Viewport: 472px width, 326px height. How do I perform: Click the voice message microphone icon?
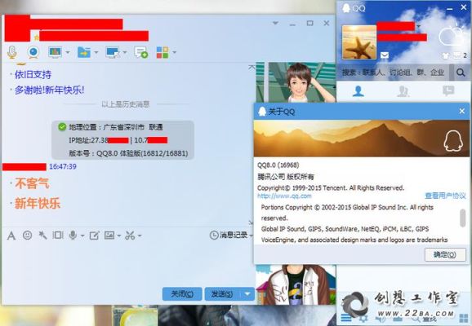(73, 236)
